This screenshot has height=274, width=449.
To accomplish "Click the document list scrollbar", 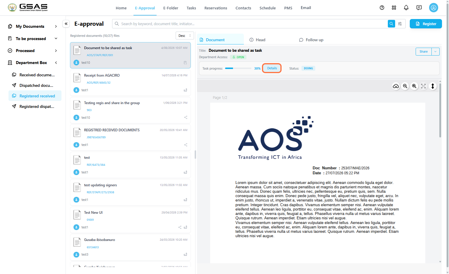I will pos(195,154).
